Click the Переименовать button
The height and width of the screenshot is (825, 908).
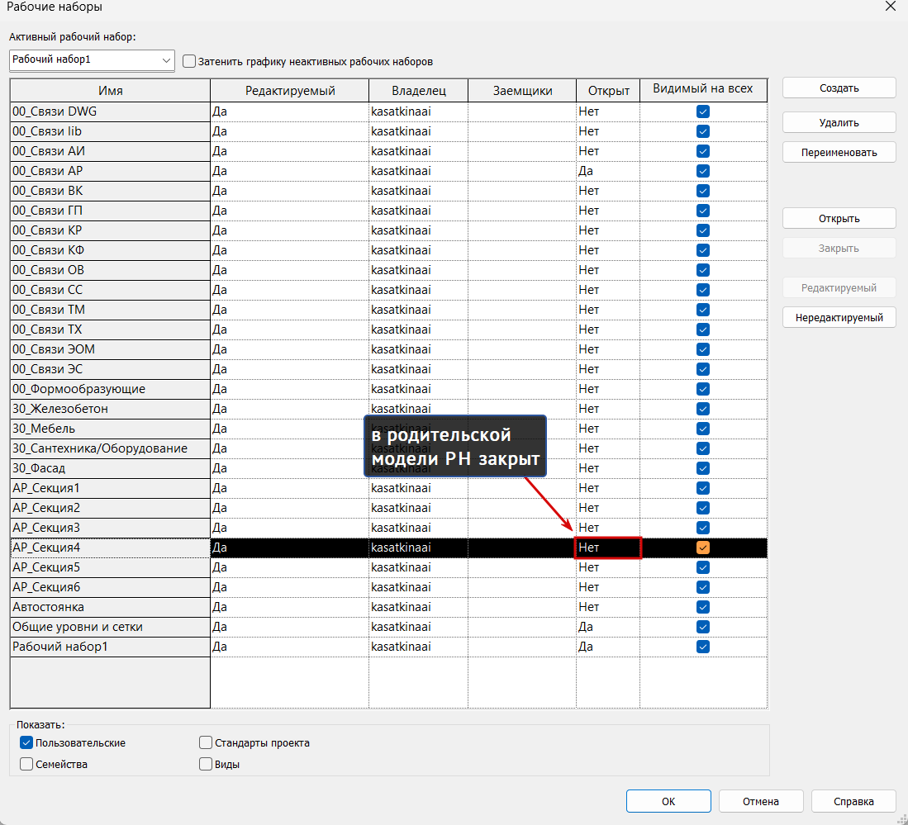839,153
